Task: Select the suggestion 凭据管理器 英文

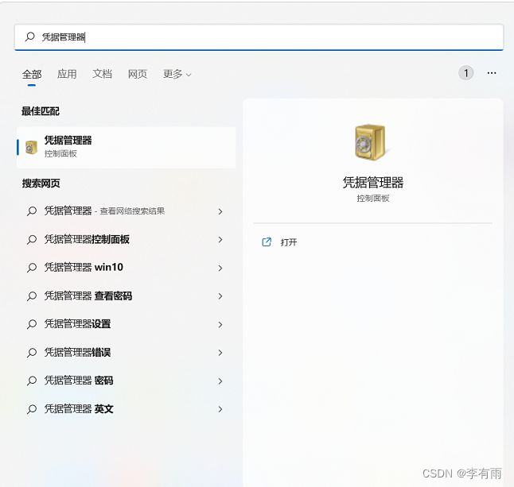Action: click(x=127, y=409)
